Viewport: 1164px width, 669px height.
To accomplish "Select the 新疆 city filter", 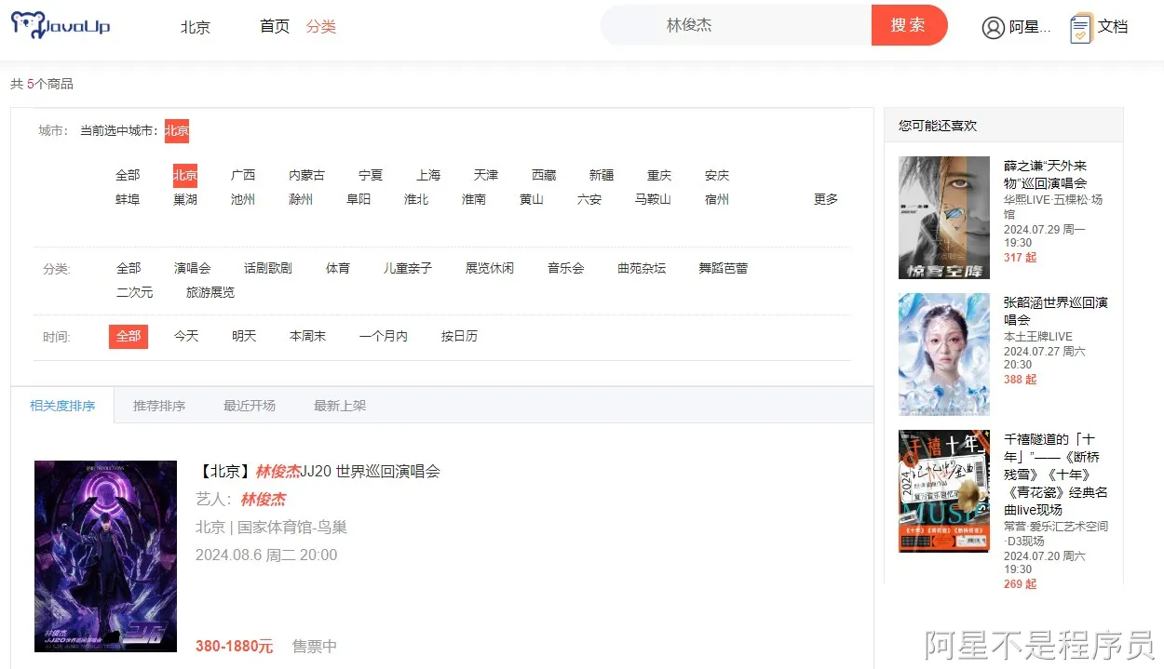I will point(601,174).
